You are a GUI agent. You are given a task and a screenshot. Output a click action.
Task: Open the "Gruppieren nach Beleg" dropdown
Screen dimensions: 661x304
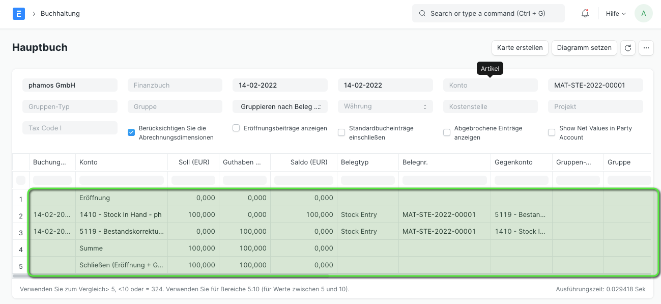click(x=280, y=106)
